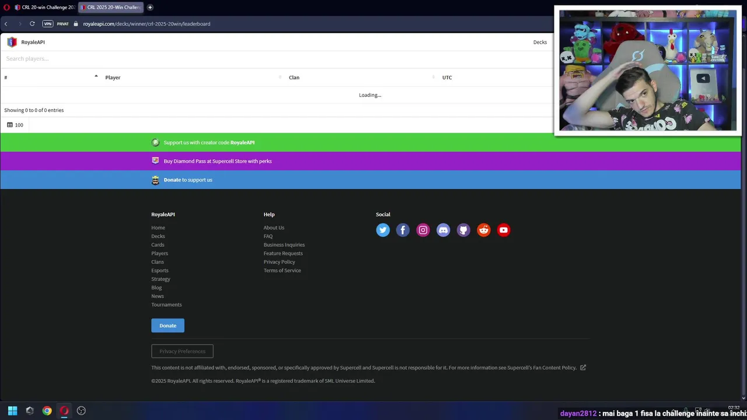
Task: Open the Decks menu in header
Action: coord(540,42)
